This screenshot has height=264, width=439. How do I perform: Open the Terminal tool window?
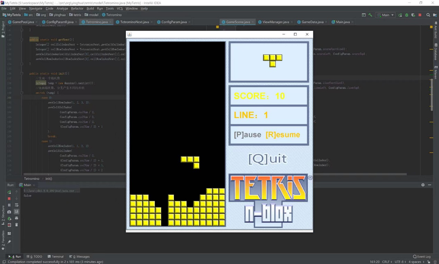55,257
